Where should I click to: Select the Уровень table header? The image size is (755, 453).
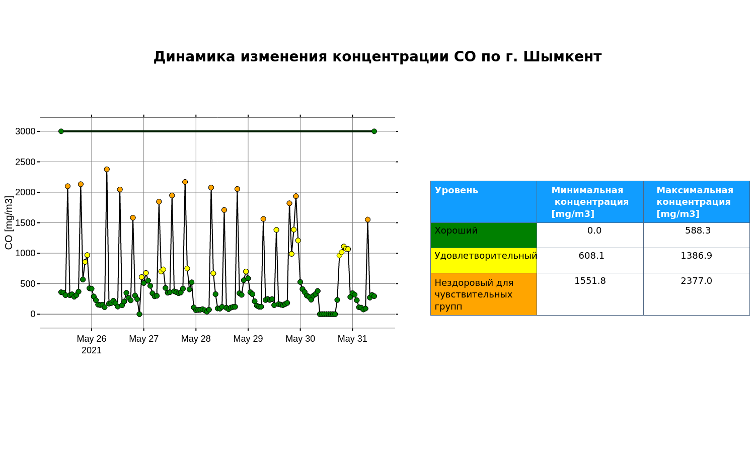[x=484, y=202]
